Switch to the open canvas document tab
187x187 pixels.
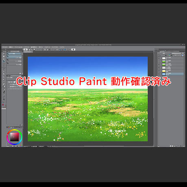(x=28, y=52)
